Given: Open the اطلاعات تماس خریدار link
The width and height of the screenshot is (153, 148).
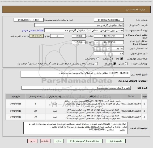Looking at the screenshot, I should pyautogui.click(x=33, y=31).
